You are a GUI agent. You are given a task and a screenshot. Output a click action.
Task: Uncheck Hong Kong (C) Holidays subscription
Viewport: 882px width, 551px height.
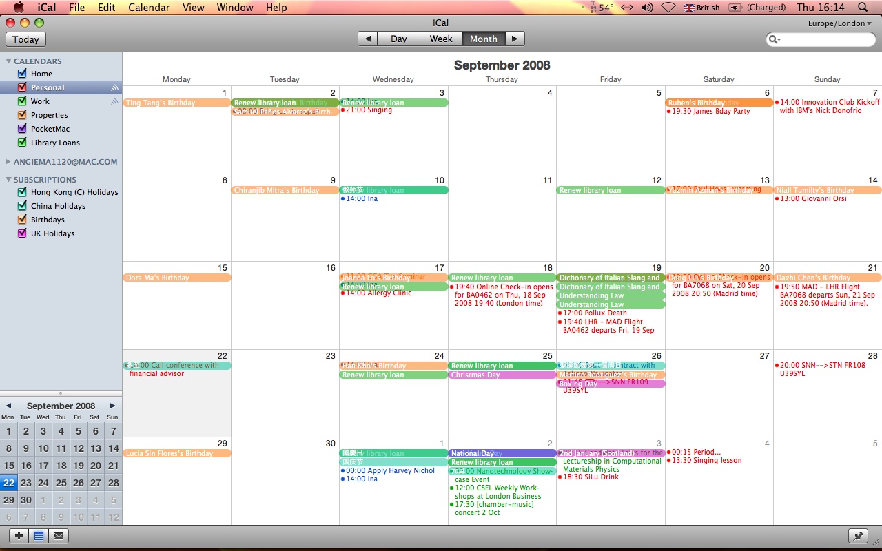22,192
